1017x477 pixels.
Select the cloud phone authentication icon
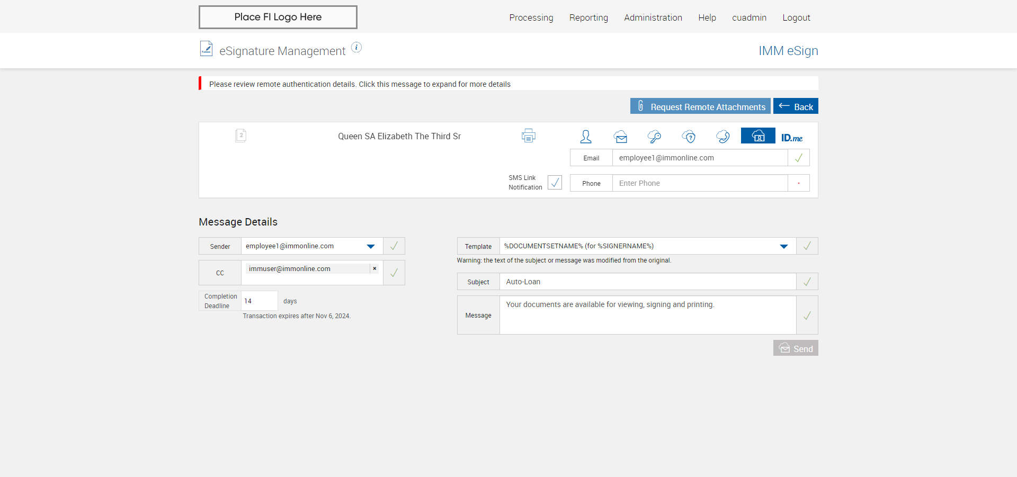point(722,137)
